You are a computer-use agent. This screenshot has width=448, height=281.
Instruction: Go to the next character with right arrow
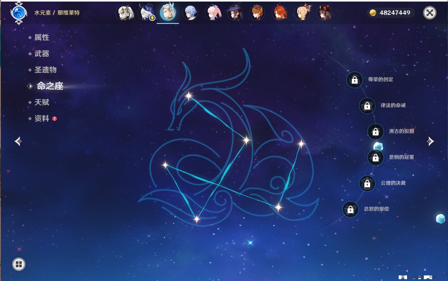tap(430, 141)
